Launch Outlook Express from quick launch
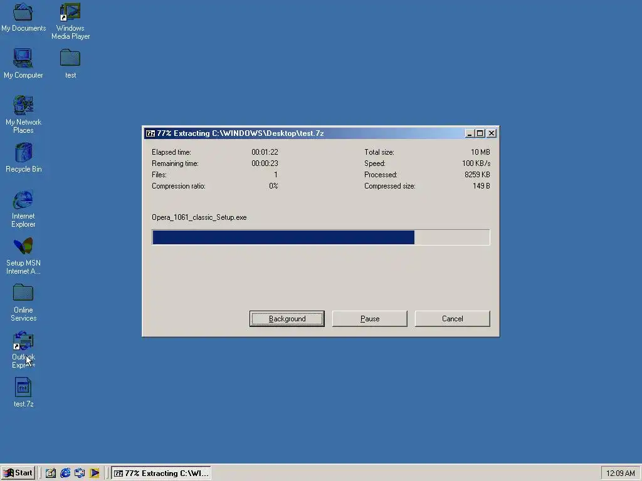The height and width of the screenshot is (481, 642). point(80,473)
